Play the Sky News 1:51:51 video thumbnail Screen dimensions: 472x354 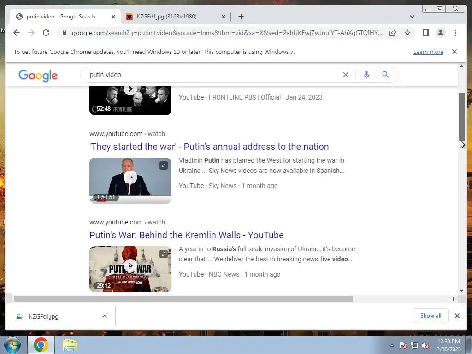click(x=130, y=181)
